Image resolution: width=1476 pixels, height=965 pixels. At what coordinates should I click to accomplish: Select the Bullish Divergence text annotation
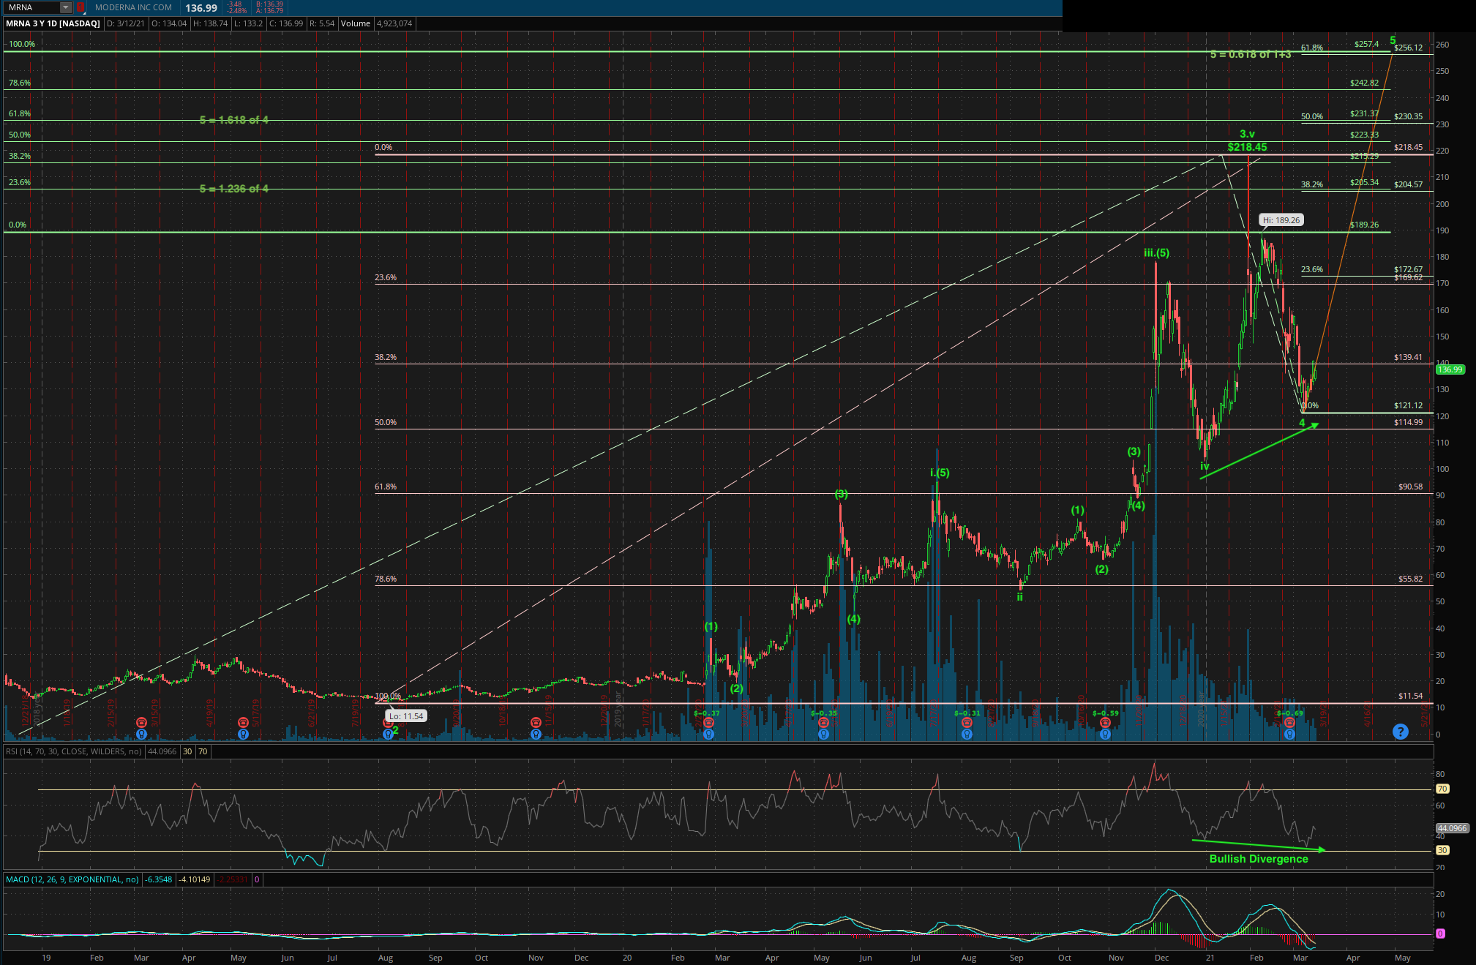1259,859
